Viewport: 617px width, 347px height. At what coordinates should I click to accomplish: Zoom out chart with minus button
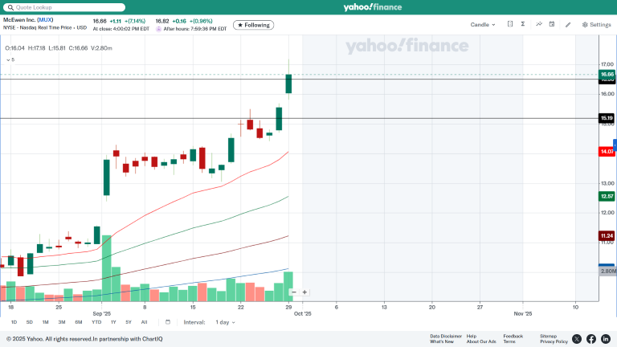point(294,292)
